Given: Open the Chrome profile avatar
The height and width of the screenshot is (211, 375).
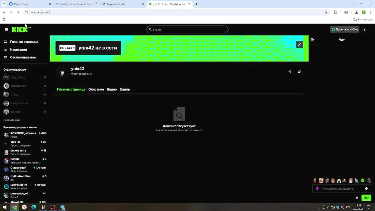Looking at the screenshot, I should click(x=364, y=12).
